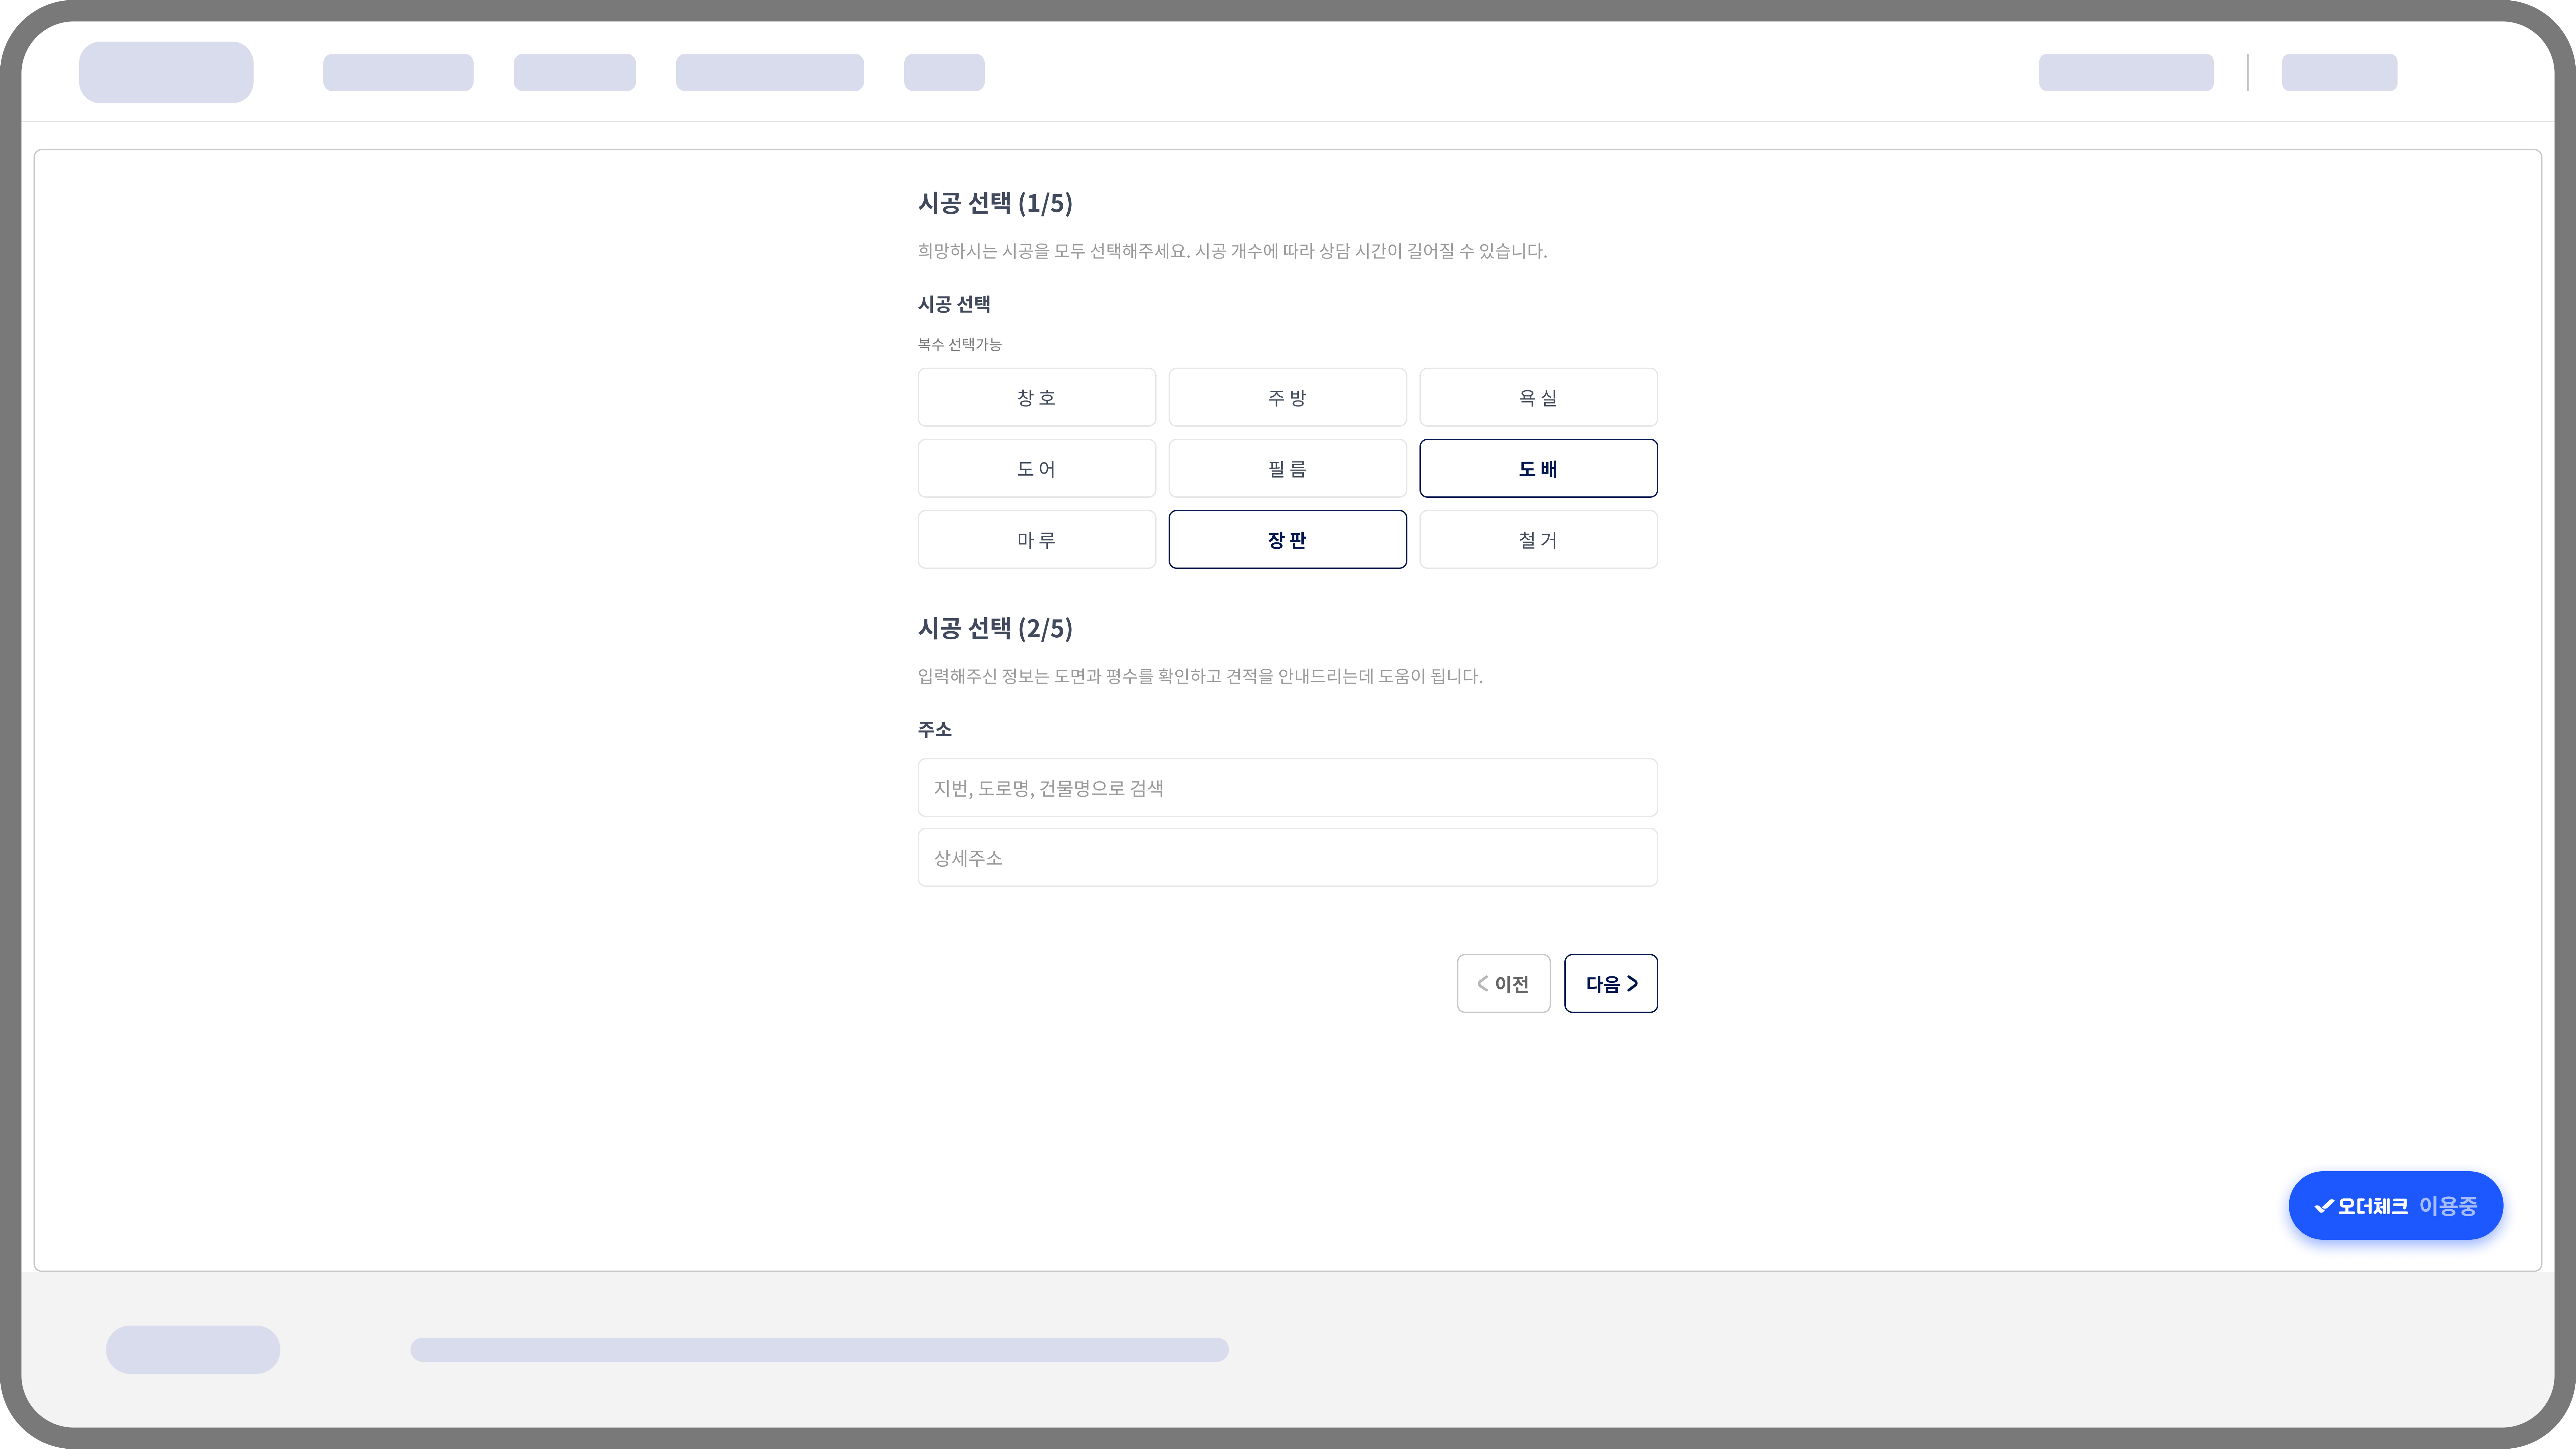Click the 상세주소 detail address field

click(x=1287, y=857)
